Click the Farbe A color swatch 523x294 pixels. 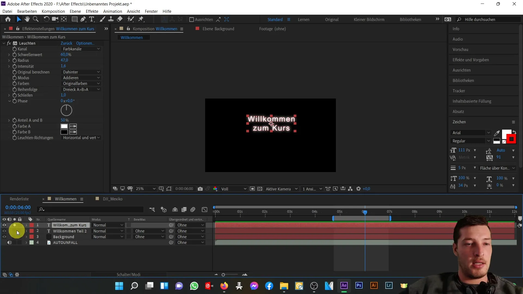click(64, 126)
